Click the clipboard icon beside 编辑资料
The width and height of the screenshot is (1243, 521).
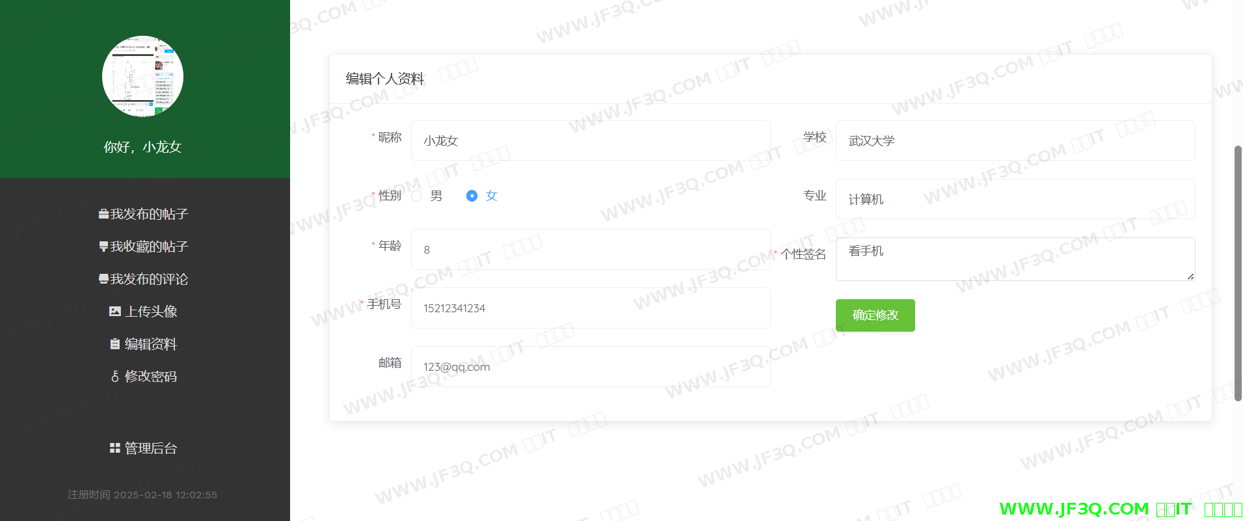coord(115,344)
